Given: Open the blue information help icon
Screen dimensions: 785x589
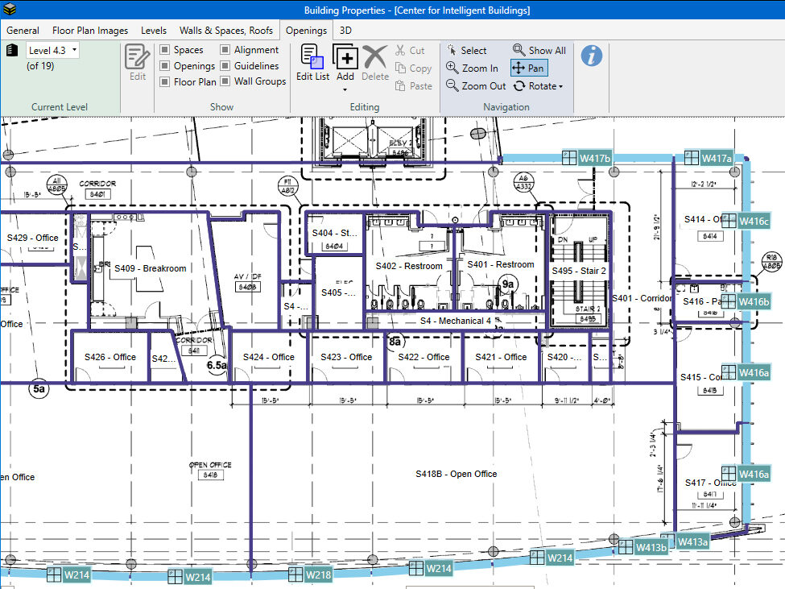Looking at the screenshot, I should 592,56.
